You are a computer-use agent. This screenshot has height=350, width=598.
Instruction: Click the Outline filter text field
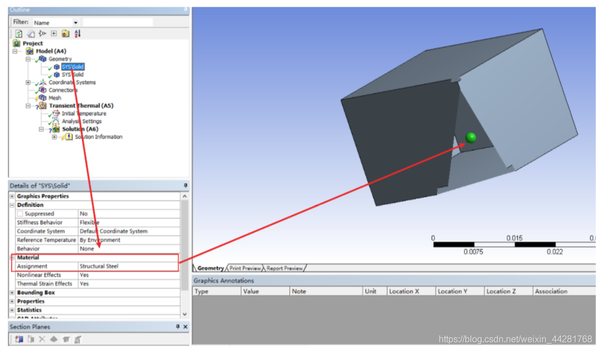[118, 23]
